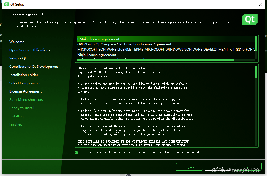Open the Open Source Obligations step
267x176 pixels.
click(x=30, y=50)
